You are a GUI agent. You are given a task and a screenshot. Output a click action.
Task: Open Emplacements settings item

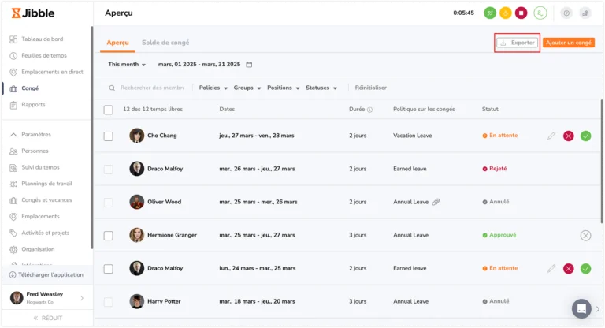[x=35, y=216]
